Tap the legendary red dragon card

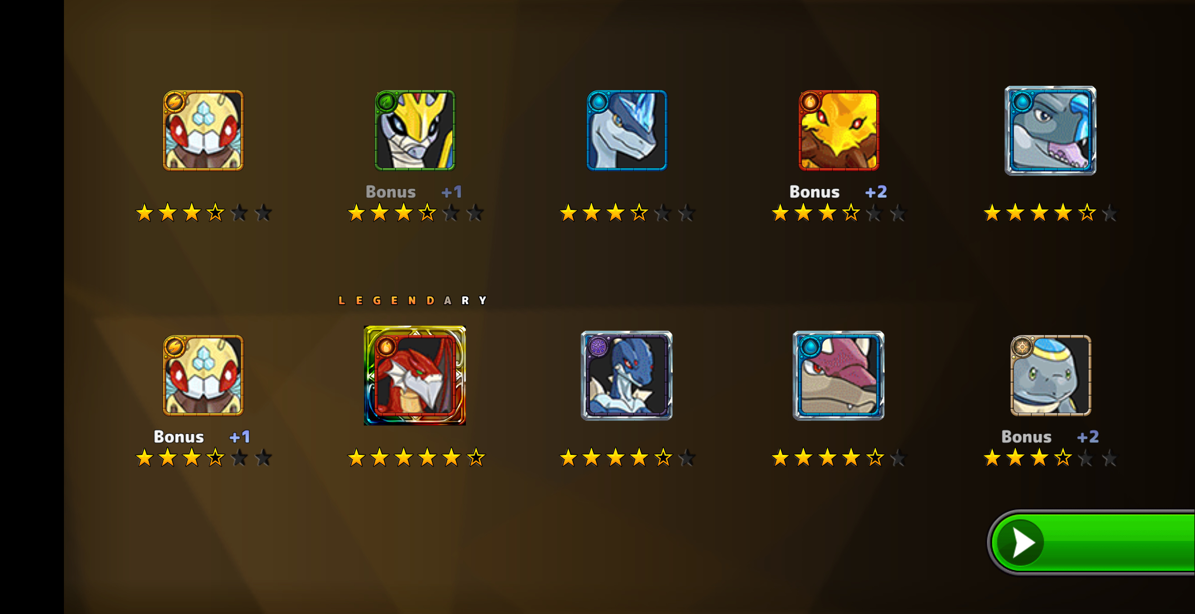point(415,376)
